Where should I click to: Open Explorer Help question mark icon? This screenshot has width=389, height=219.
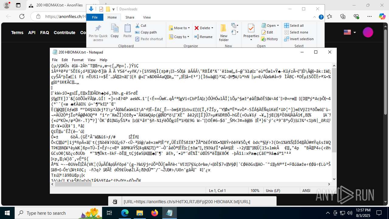pyautogui.click(x=321, y=17)
